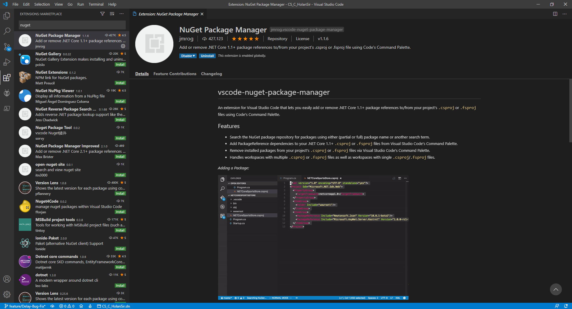Open the Terminal menu
The image size is (572, 309).
96,4
